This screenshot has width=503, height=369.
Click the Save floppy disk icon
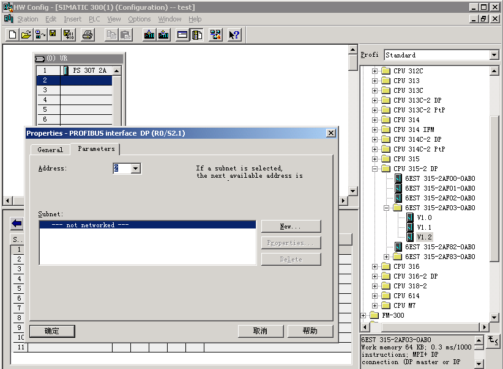point(53,35)
